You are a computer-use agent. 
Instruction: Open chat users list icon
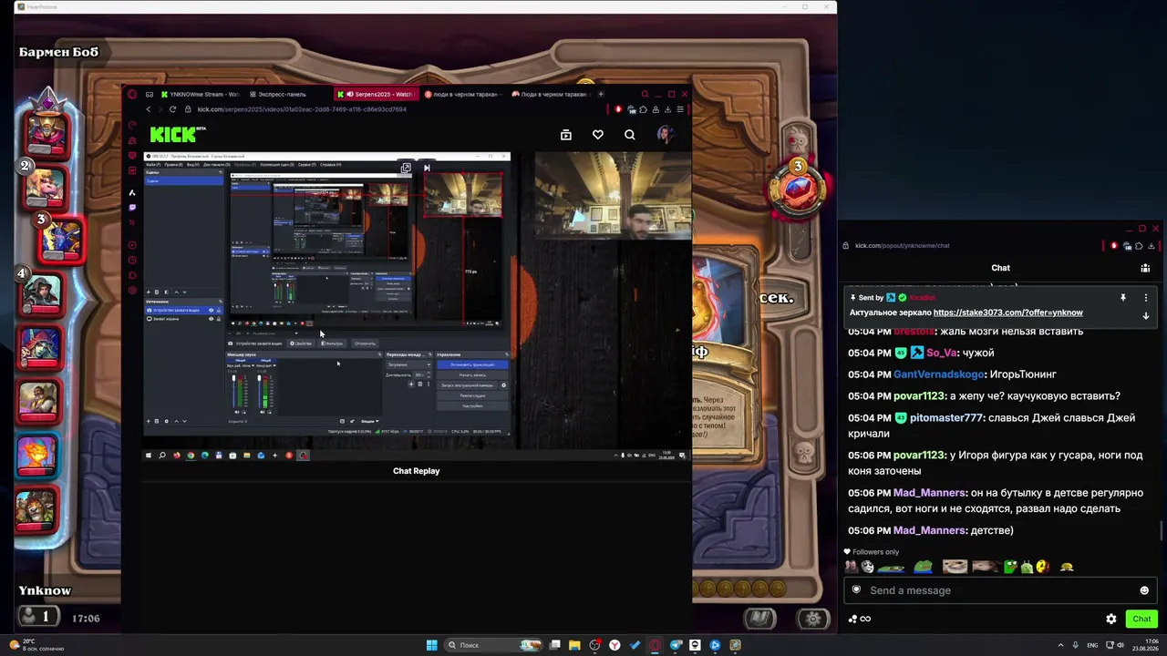[x=1145, y=268]
